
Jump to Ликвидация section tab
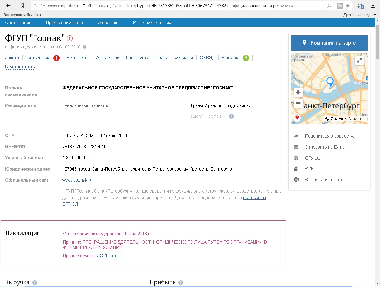click(x=38, y=58)
